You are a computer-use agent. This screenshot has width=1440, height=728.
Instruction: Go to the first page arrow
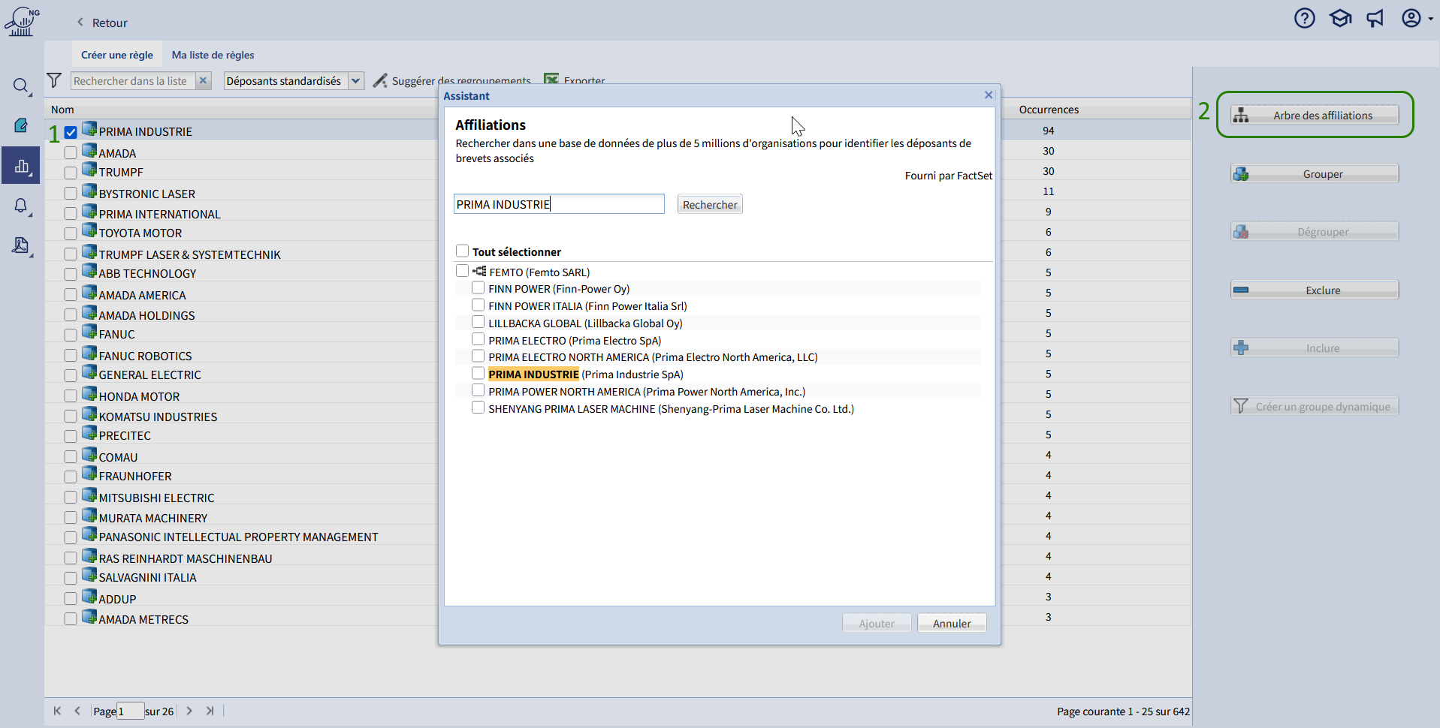coord(57,711)
